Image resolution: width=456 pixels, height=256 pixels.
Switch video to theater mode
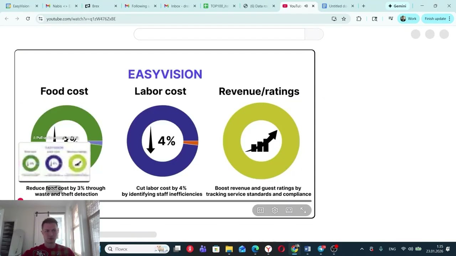point(289,210)
